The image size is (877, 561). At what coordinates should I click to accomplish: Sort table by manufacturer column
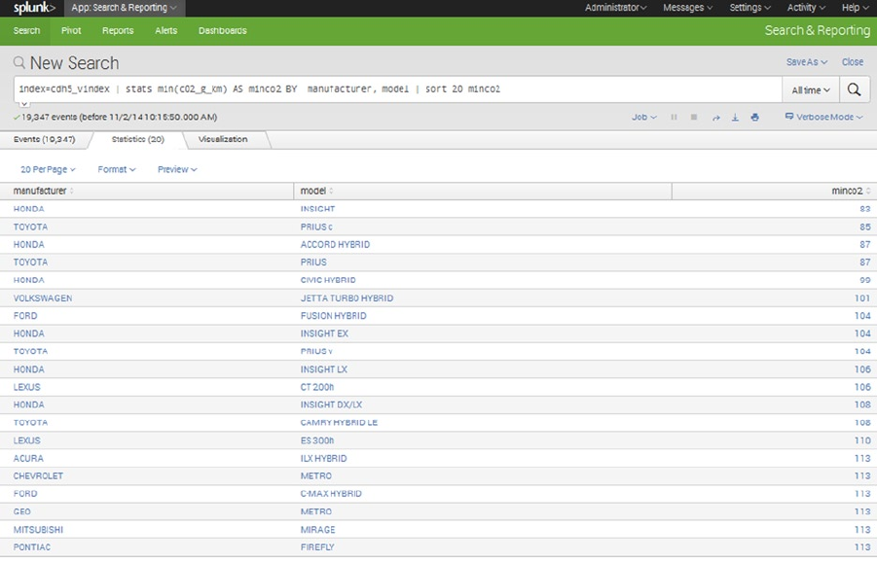pos(43,192)
